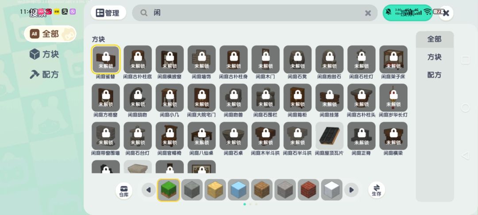
Task: Tap the muted bell notification icon
Action: tap(389, 12)
